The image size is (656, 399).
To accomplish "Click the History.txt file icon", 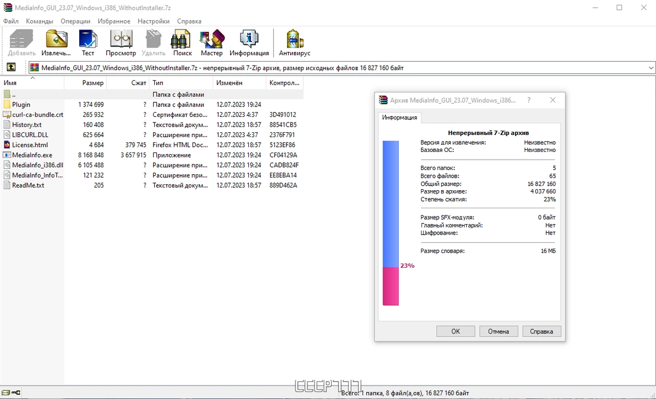I will click(7, 125).
